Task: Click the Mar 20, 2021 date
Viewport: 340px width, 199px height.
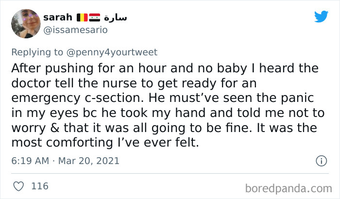Action: [90, 161]
